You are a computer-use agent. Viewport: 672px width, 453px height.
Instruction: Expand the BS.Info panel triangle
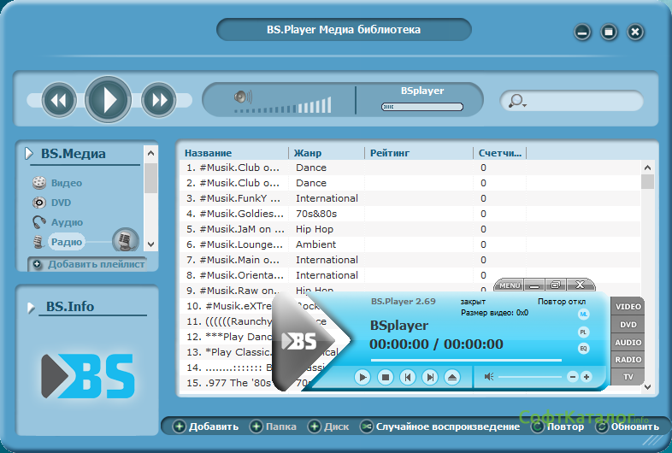(x=30, y=307)
